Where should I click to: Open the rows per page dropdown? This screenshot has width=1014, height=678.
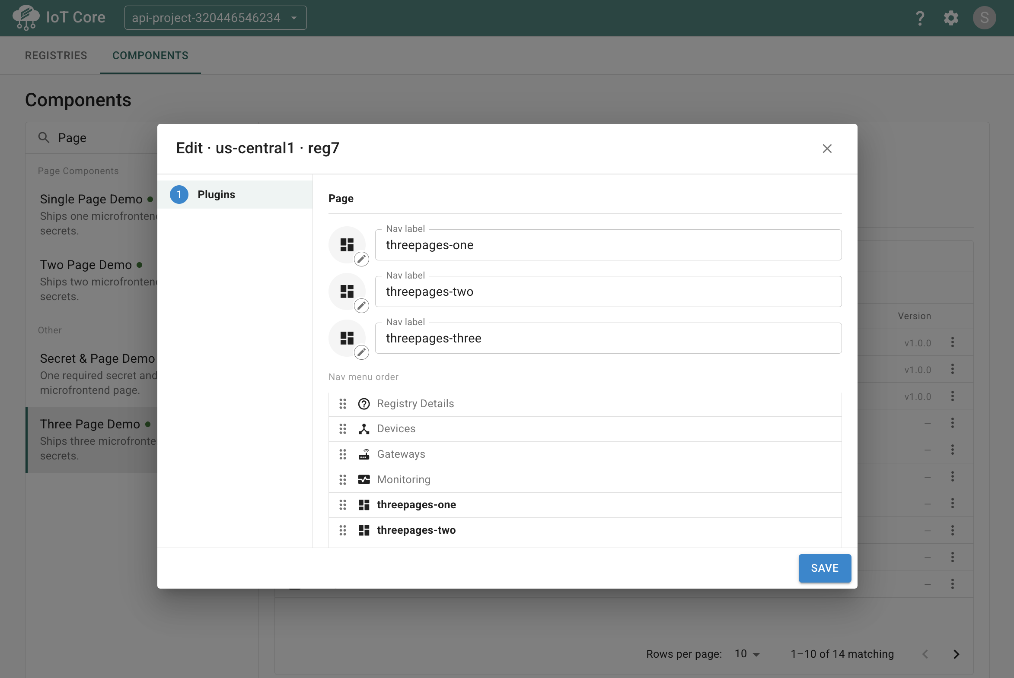point(747,654)
